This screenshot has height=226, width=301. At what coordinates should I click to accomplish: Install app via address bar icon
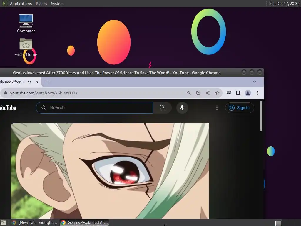coord(198,93)
